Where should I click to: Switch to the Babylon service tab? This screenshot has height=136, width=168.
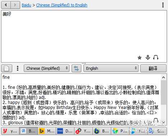pos(102,131)
